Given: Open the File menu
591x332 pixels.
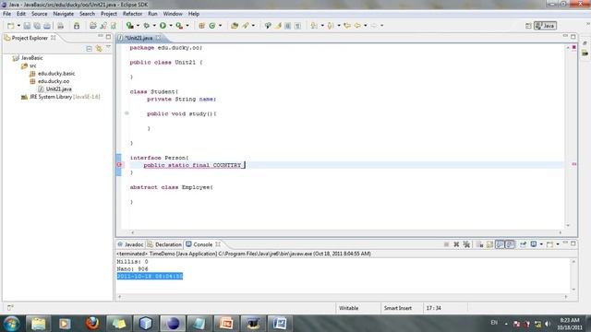Looking at the screenshot, I should point(6,14).
